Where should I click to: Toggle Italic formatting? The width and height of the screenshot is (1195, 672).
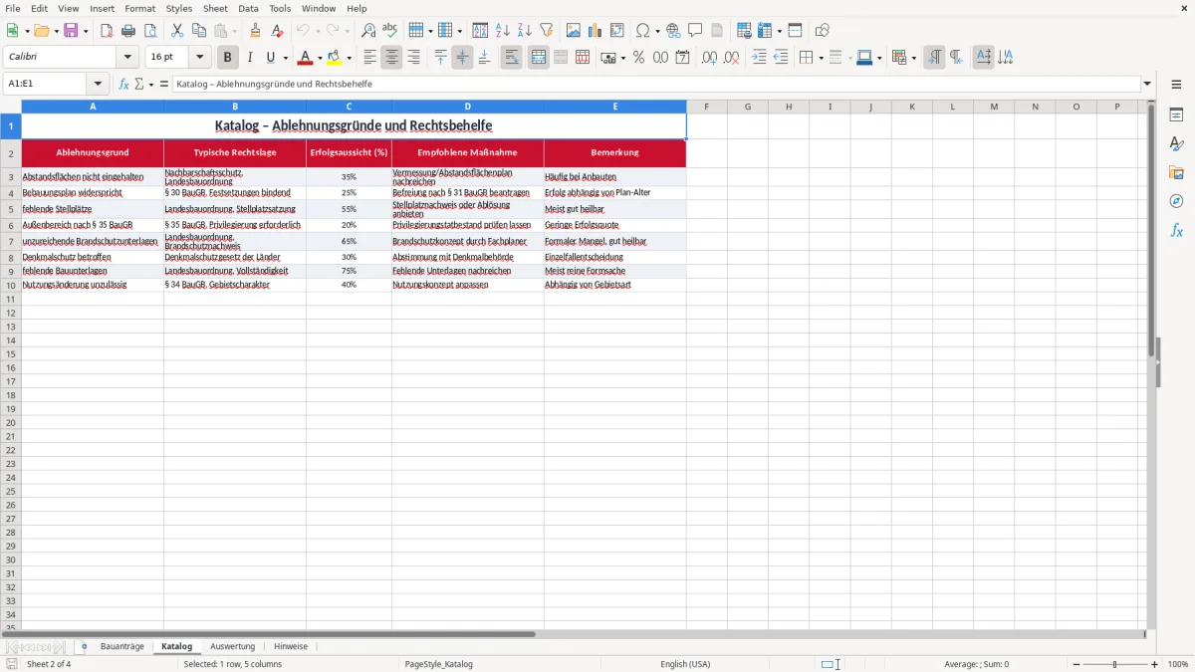pos(250,58)
